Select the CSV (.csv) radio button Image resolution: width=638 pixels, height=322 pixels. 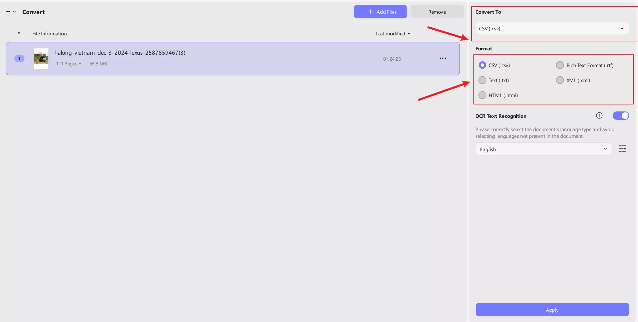(482, 65)
